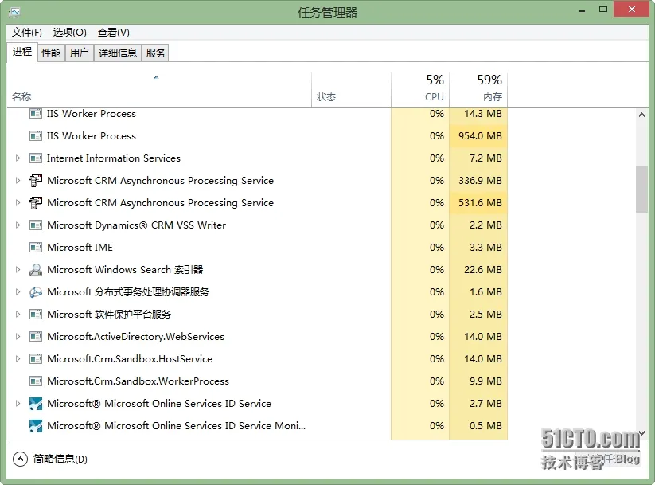Click the Task Manager title bar icon
This screenshot has height=485, width=655.
[14, 12]
